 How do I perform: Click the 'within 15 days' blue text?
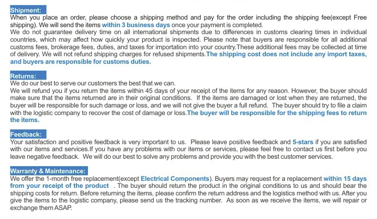(345, 179)
